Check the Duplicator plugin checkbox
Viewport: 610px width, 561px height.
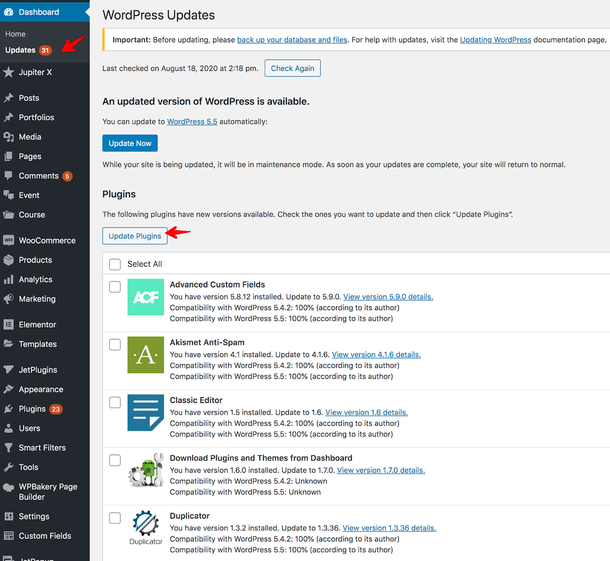coord(115,518)
